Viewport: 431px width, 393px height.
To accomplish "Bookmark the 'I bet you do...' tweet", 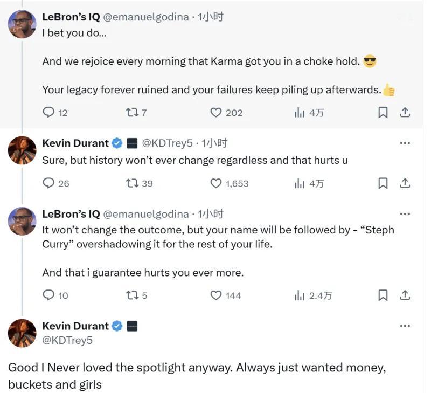I will pyautogui.click(x=383, y=113).
